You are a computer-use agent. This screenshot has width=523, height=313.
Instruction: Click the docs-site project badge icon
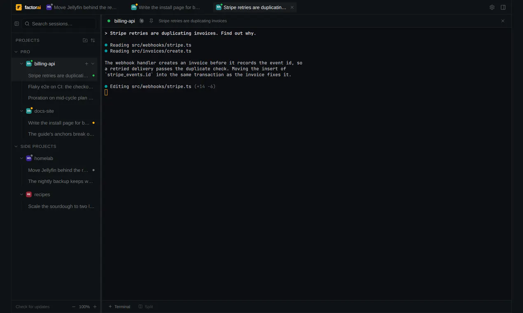(29, 111)
